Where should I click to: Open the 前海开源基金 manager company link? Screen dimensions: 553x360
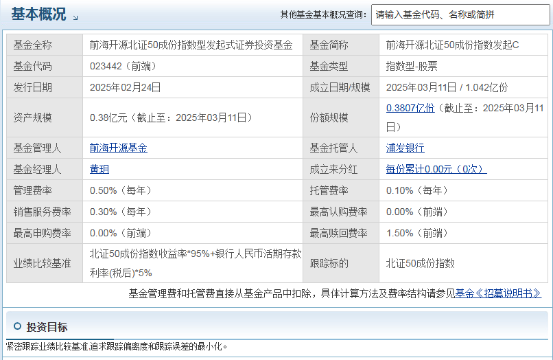(x=119, y=148)
